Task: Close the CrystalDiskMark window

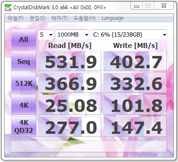Action: (164, 6)
